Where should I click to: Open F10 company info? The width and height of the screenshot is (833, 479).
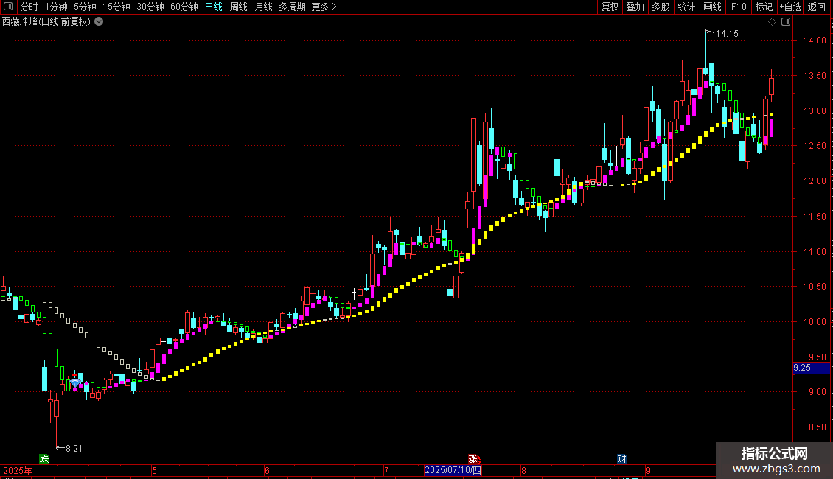click(x=739, y=7)
